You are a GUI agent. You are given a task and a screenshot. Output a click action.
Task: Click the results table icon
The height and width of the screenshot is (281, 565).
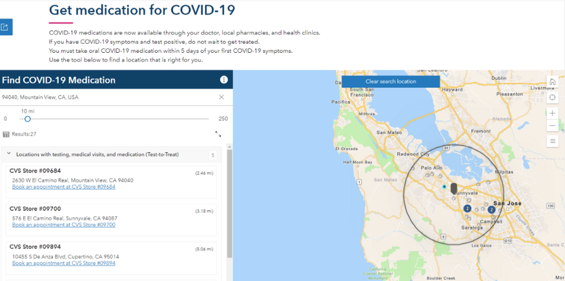pyautogui.click(x=6, y=134)
